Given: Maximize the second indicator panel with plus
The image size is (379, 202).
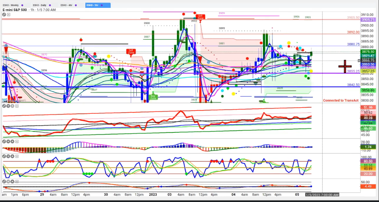Looking at the screenshot, I should coord(17,106).
